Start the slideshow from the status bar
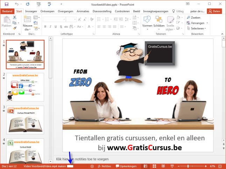 click(172, 166)
